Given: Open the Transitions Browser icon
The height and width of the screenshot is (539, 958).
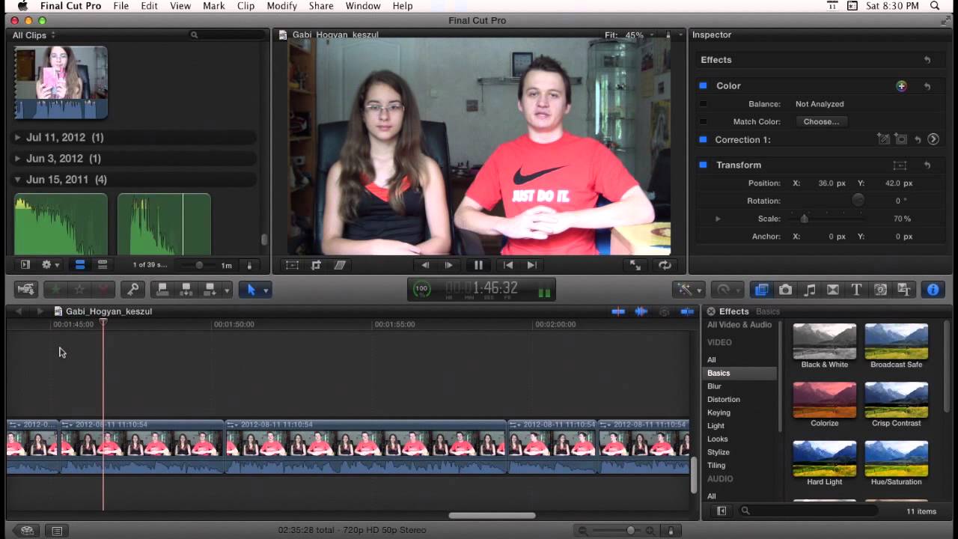Looking at the screenshot, I should point(832,290).
